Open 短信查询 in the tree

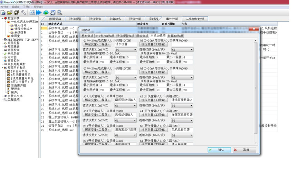13,47
